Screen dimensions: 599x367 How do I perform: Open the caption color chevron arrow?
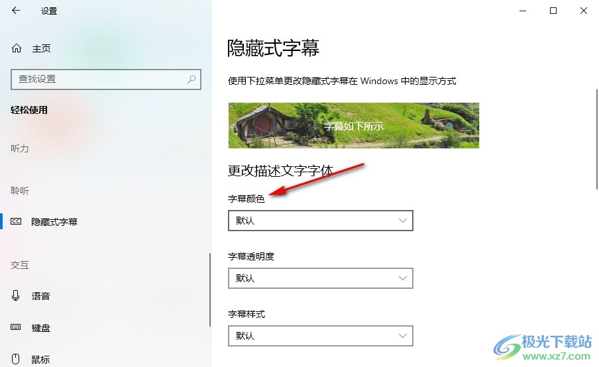[x=403, y=221]
